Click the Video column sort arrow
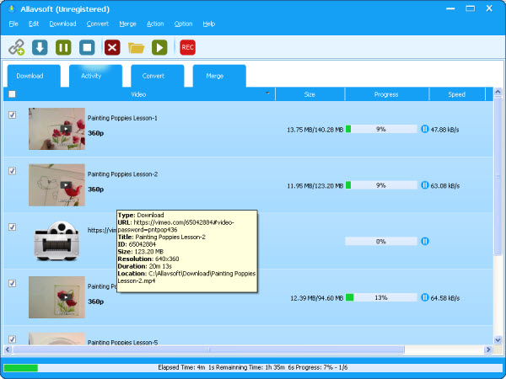The height and width of the screenshot is (379, 506). [267, 93]
